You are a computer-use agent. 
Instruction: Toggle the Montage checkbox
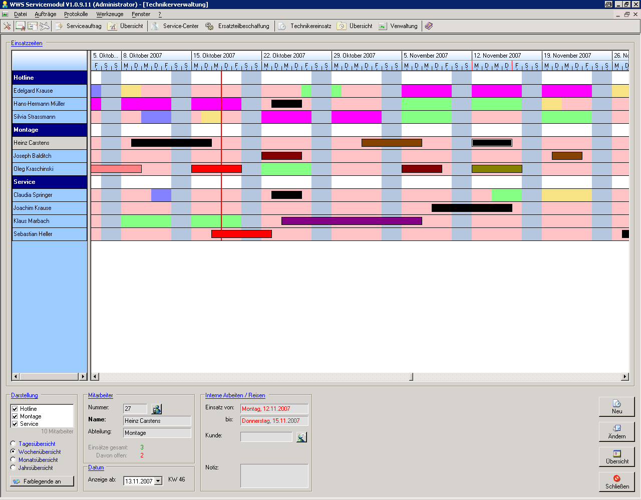(x=15, y=416)
